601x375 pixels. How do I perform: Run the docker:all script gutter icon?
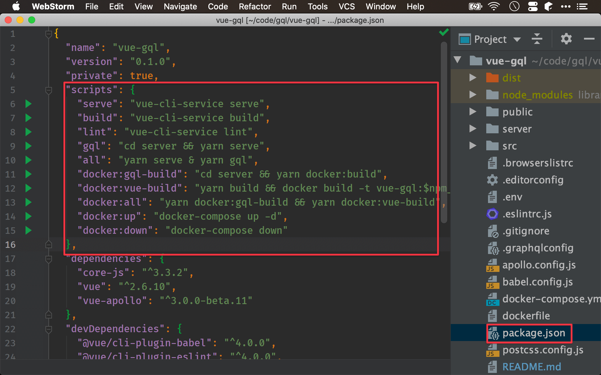tap(28, 202)
